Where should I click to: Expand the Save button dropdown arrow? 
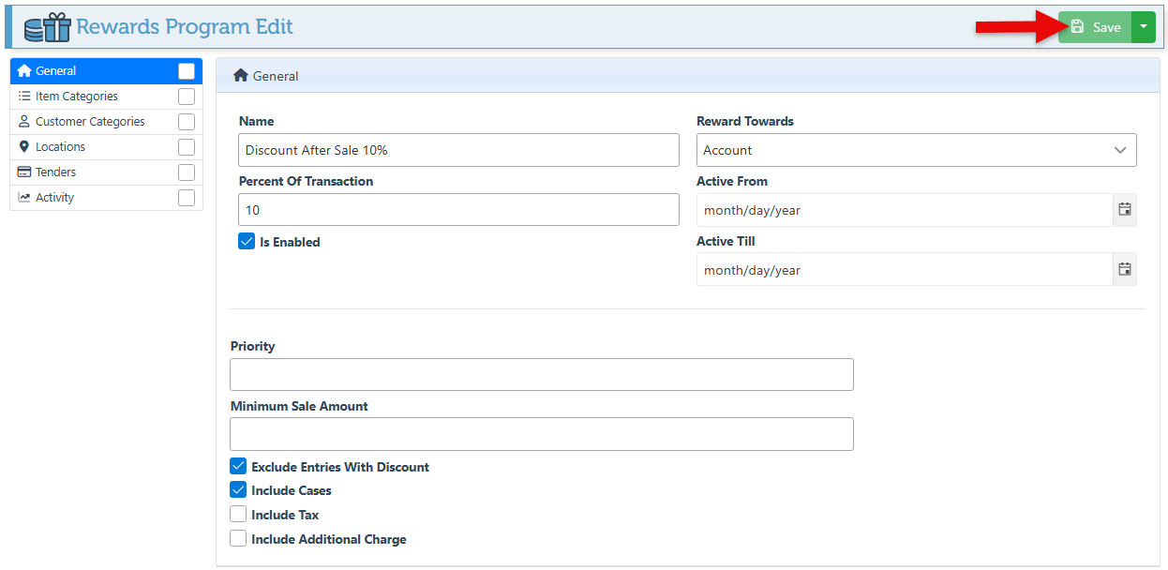point(1144,27)
